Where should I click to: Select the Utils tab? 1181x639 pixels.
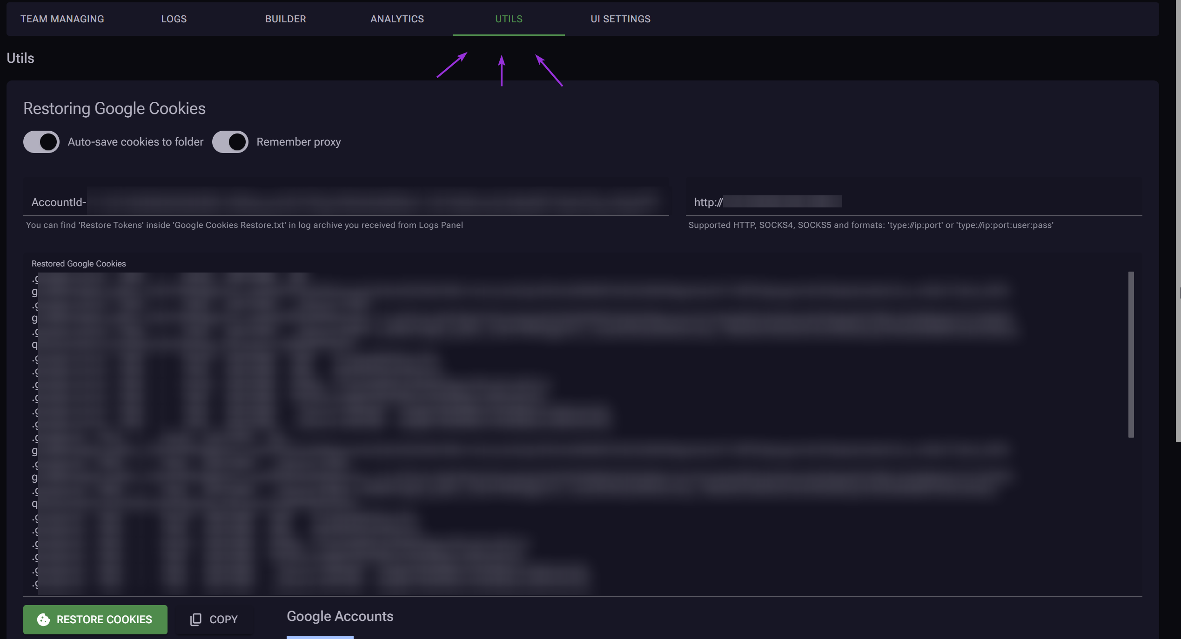[509, 19]
